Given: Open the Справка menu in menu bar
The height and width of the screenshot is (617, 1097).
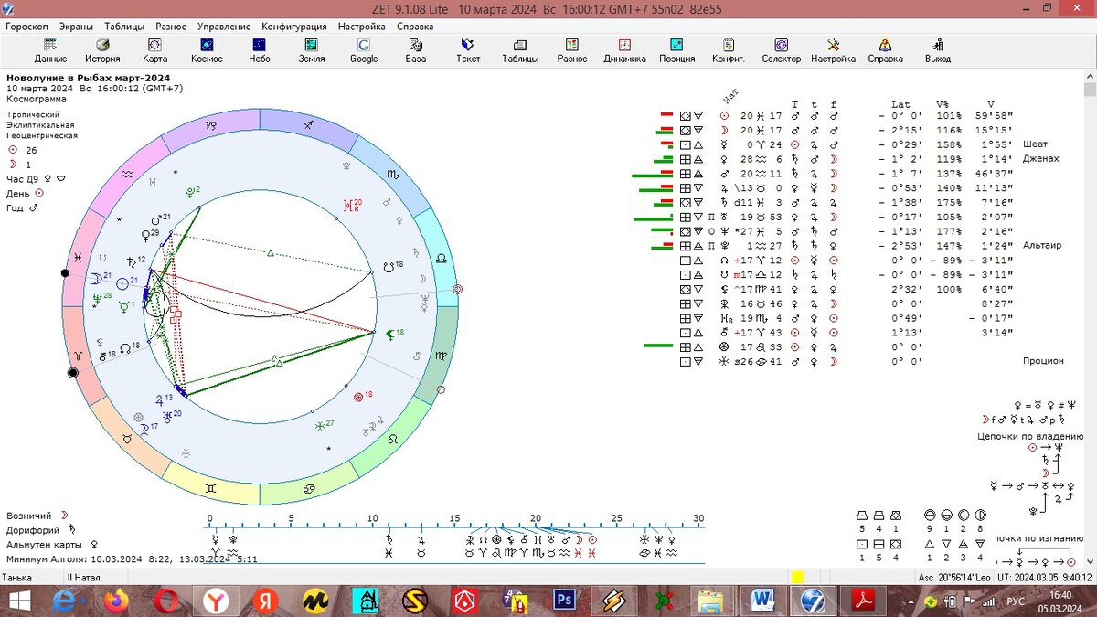Looking at the screenshot, I should click(x=415, y=27).
